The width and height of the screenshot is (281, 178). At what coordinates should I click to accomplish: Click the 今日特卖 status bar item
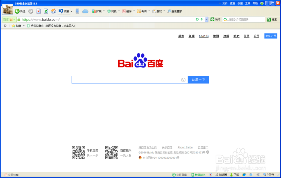click(x=11, y=175)
